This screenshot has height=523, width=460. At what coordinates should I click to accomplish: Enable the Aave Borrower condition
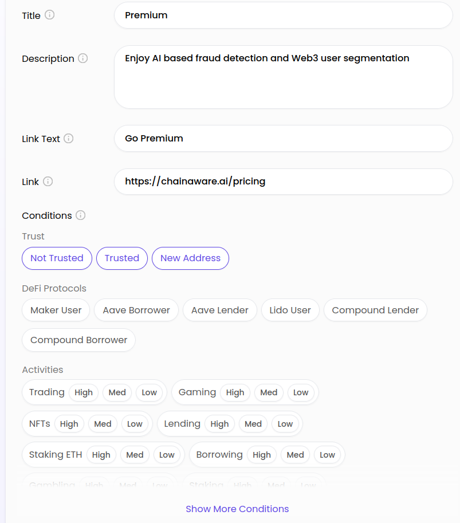click(x=136, y=310)
